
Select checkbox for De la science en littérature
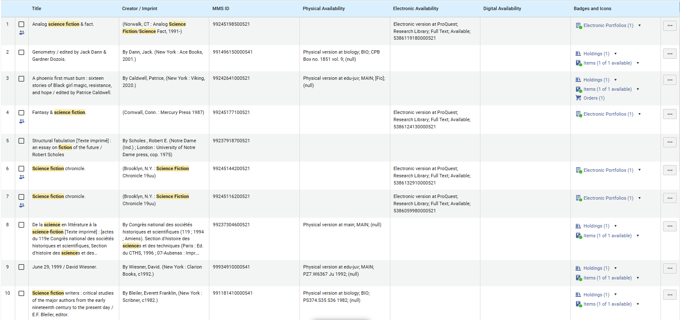point(22,225)
